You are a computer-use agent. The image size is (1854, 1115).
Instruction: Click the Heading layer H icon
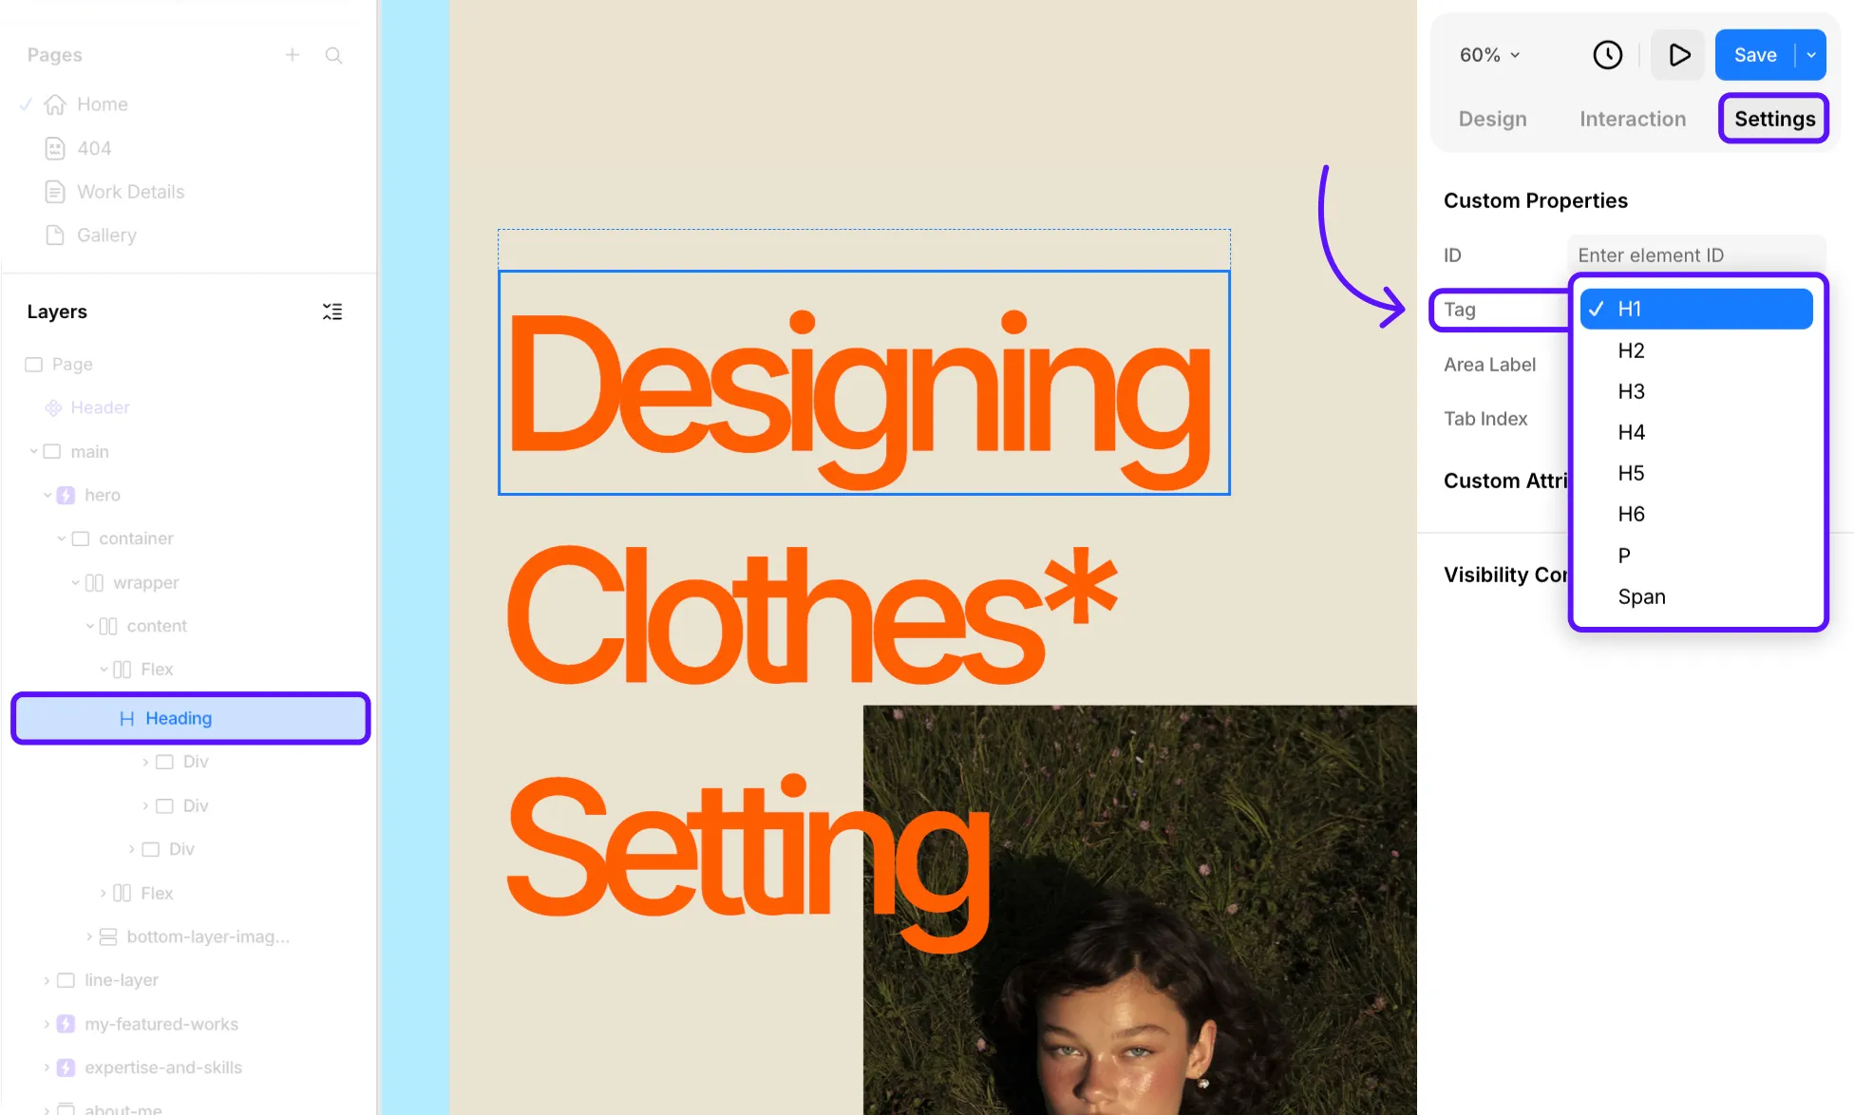(x=126, y=719)
